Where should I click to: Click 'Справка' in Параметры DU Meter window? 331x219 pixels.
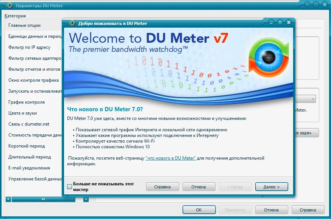308,210
